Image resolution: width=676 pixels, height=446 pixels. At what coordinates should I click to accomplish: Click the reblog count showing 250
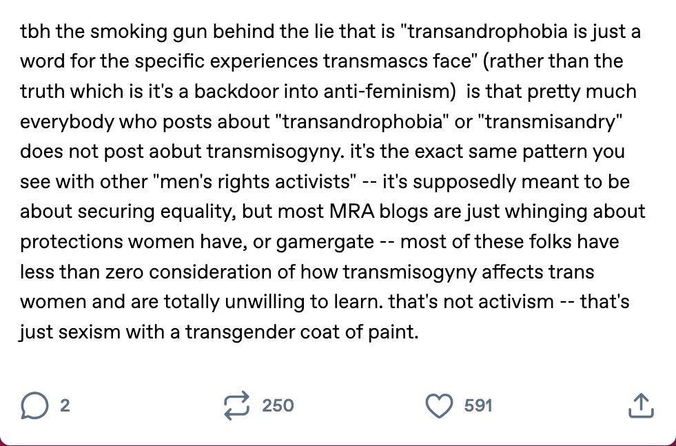coord(278,405)
